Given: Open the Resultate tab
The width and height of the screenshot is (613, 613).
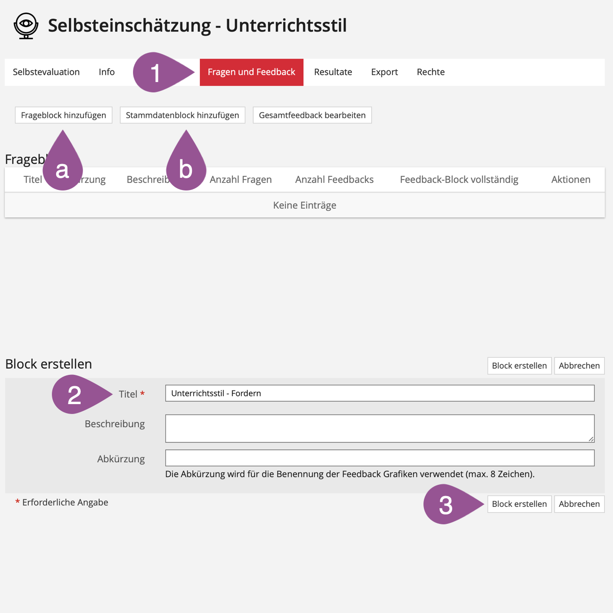Looking at the screenshot, I should pyautogui.click(x=333, y=72).
